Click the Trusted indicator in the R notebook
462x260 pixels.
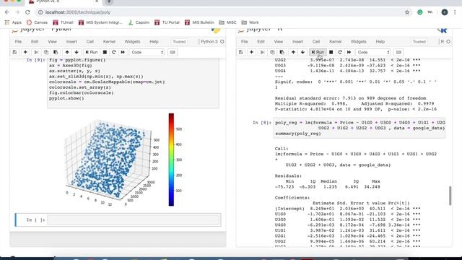pyautogui.click(x=419, y=42)
